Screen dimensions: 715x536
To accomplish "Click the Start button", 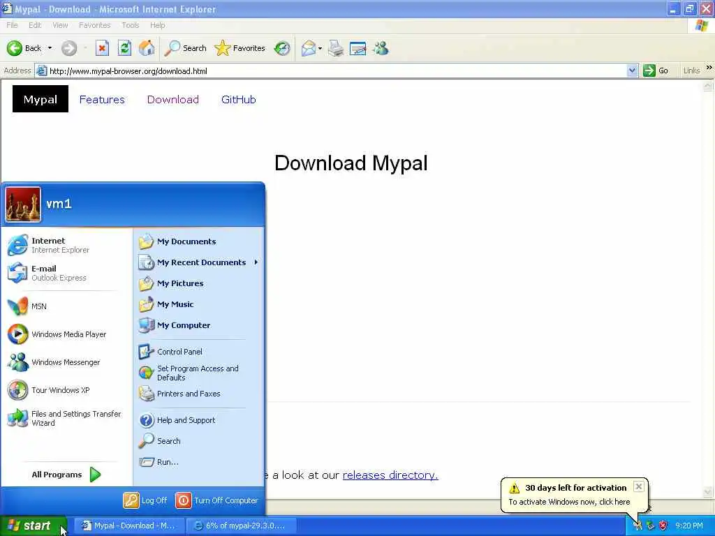I will [34, 526].
